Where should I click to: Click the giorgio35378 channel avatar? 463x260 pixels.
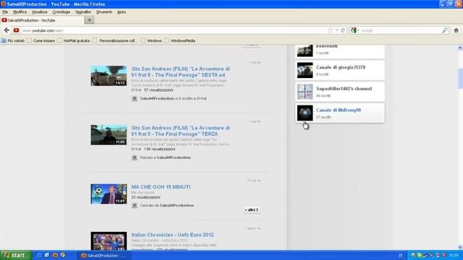(x=305, y=70)
